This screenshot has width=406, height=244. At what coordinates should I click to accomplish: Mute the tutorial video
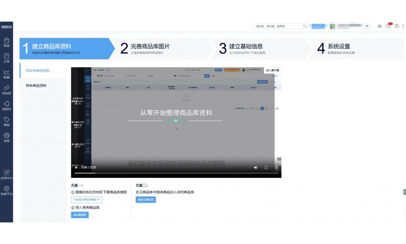click(x=255, y=167)
